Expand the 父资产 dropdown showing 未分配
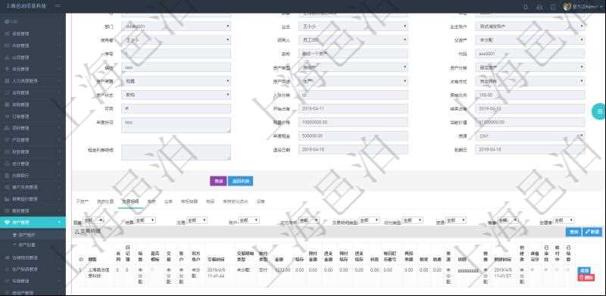 coord(529,40)
